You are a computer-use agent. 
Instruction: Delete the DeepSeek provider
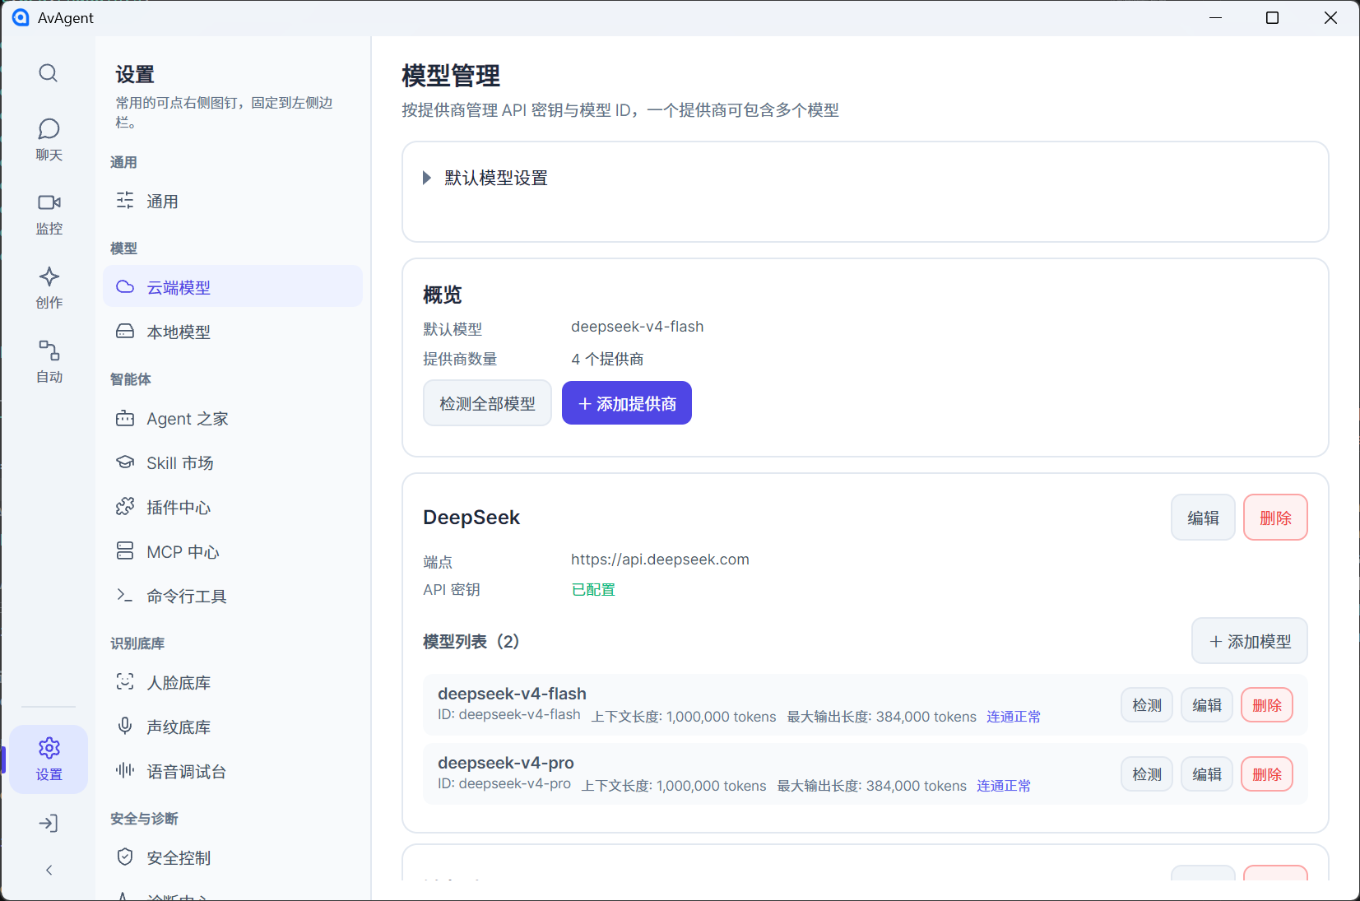coord(1275,518)
